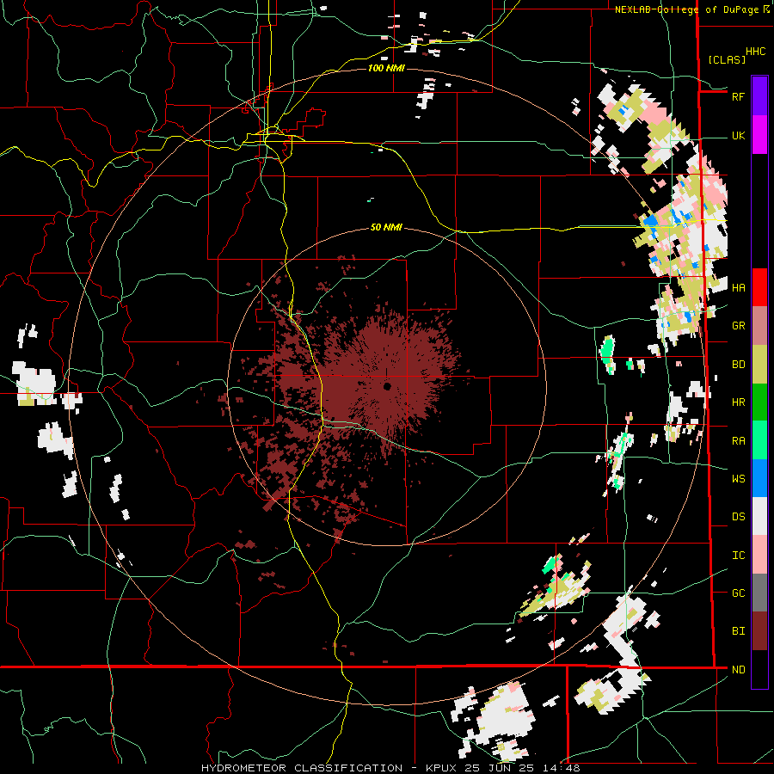The height and width of the screenshot is (774, 774).
Task: Click the 'DS' legend label
Action: click(738, 517)
